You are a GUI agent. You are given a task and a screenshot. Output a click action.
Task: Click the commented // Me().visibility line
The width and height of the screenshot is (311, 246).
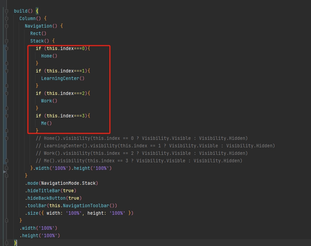point(139,161)
